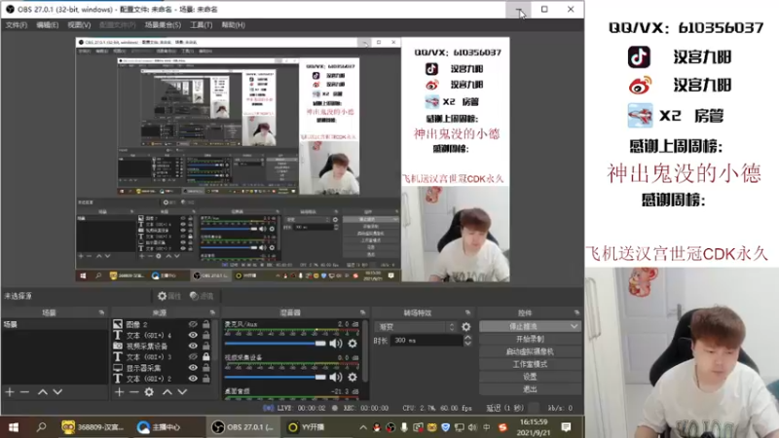Image resolution: width=779 pixels, height=438 pixels.
Task: Increase transition duration with up stepper
Action: (467, 337)
